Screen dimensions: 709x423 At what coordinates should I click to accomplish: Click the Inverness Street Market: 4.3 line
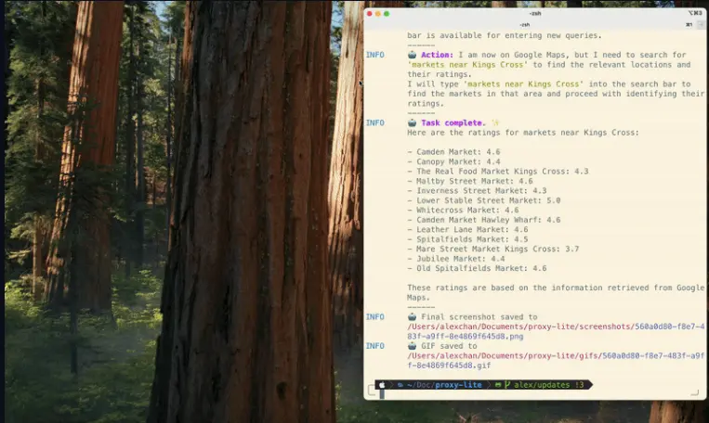point(477,190)
